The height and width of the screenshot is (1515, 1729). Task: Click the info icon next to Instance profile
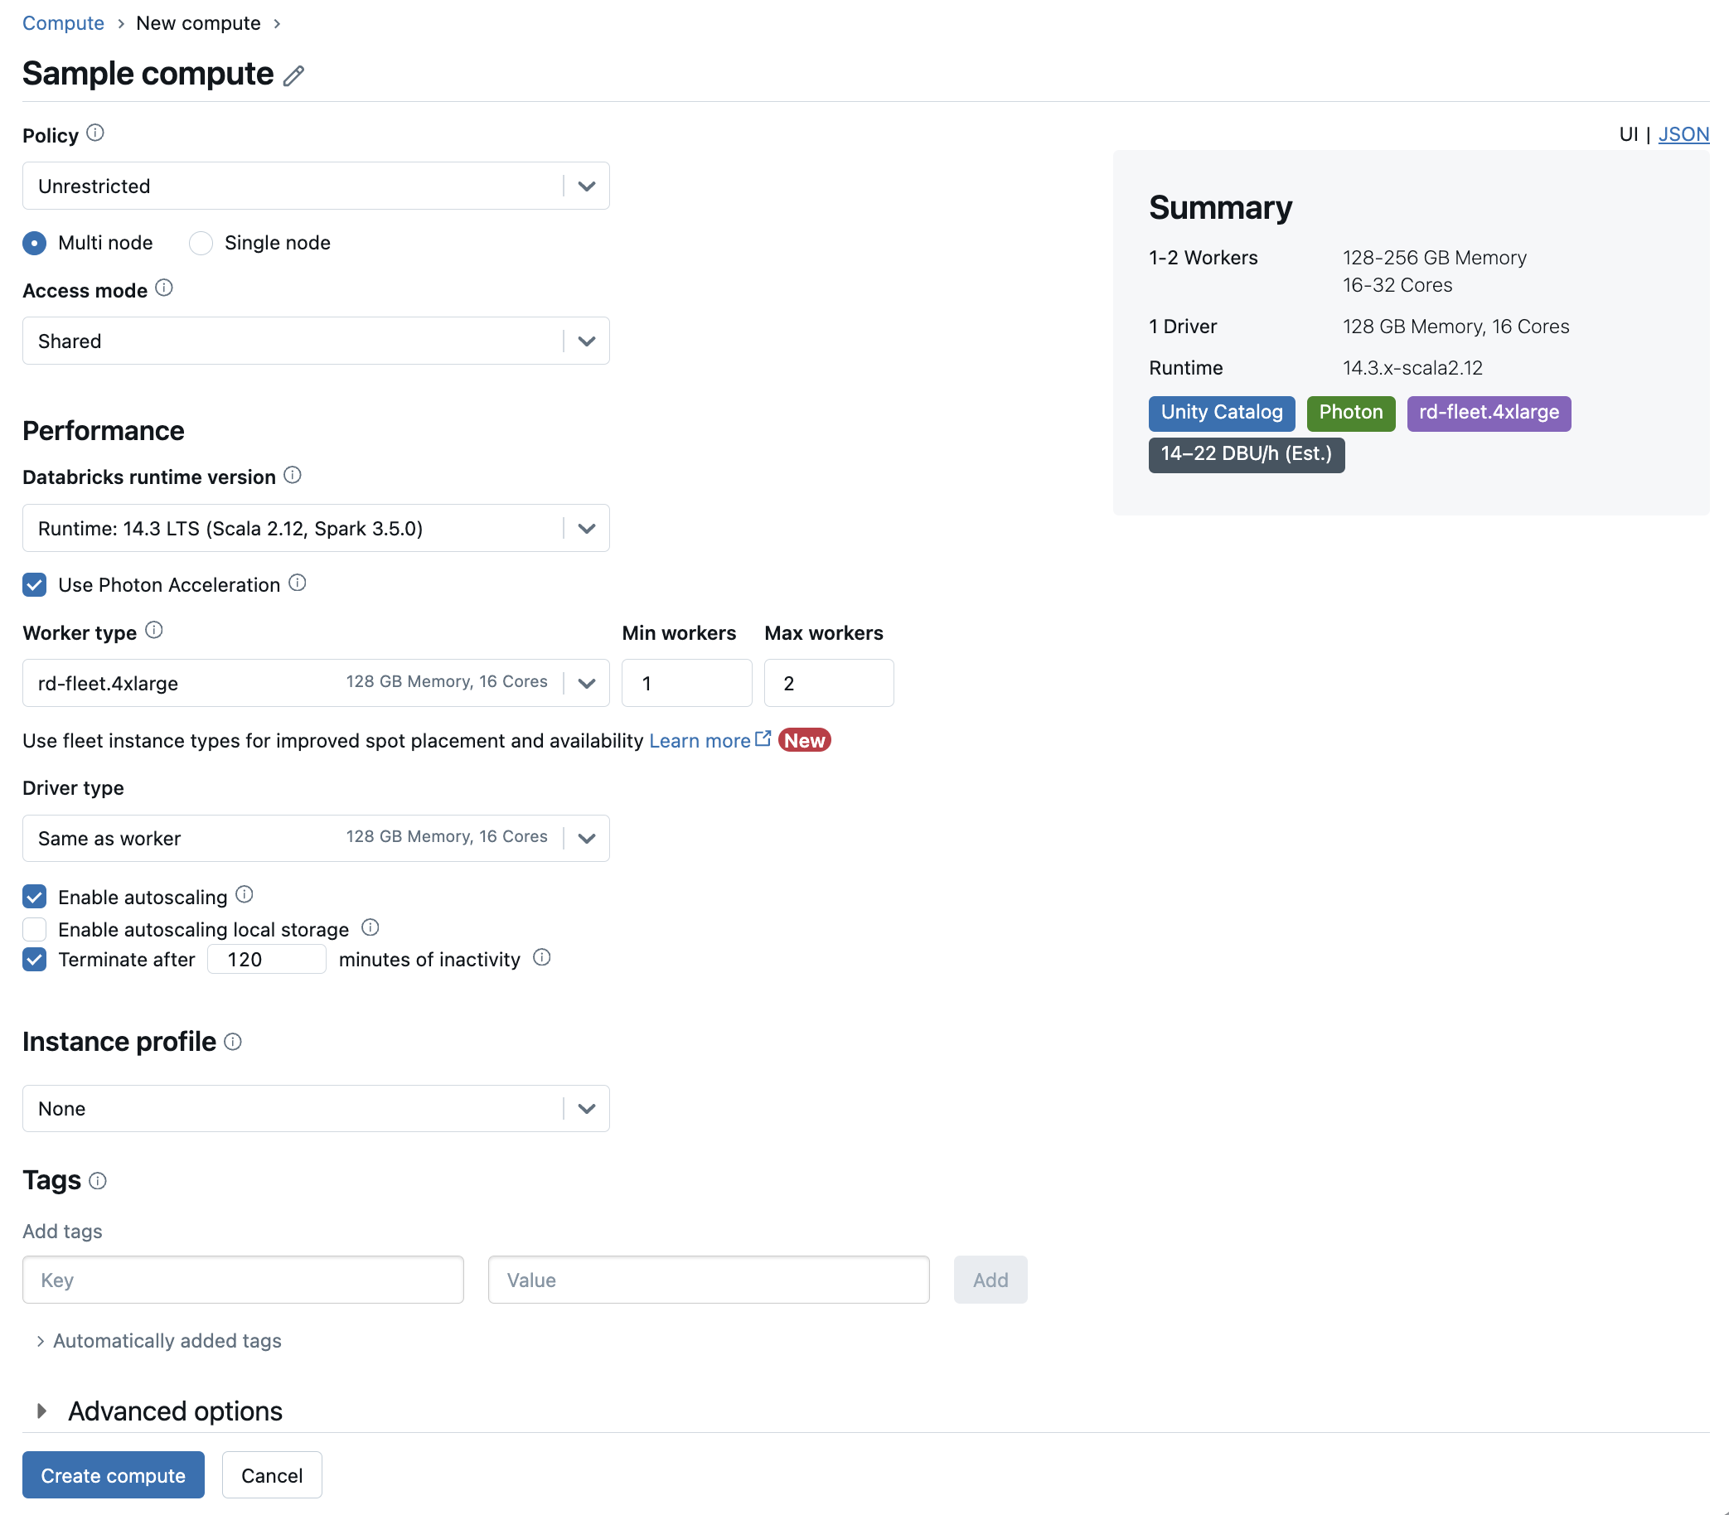[x=234, y=1043]
